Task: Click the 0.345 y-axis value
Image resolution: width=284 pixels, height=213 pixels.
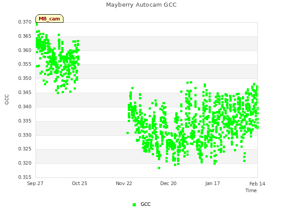Action: click(25, 92)
